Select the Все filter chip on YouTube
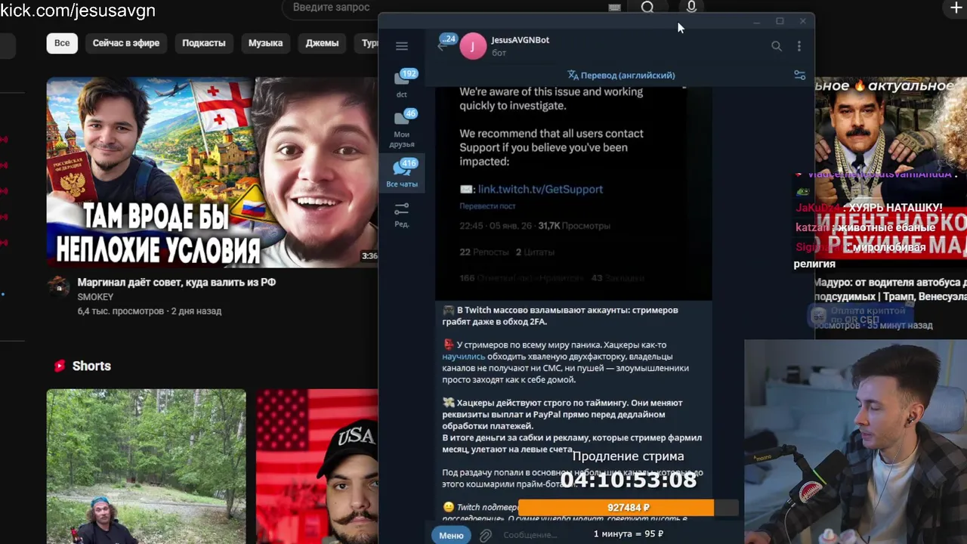Image resolution: width=967 pixels, height=544 pixels. pos(62,43)
